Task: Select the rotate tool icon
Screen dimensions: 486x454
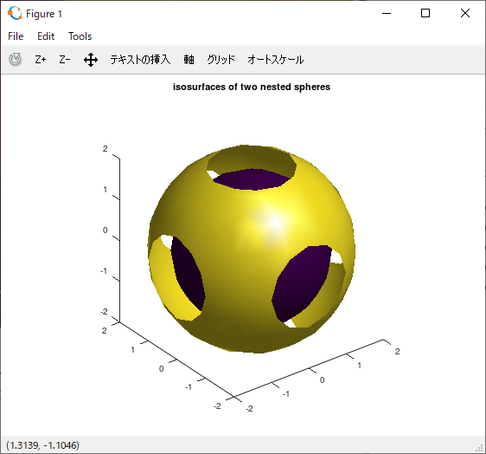Action: 15,59
